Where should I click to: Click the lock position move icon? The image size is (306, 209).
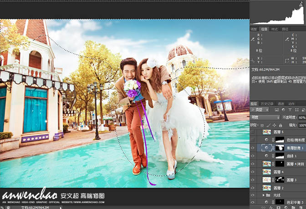(x=275, y=125)
